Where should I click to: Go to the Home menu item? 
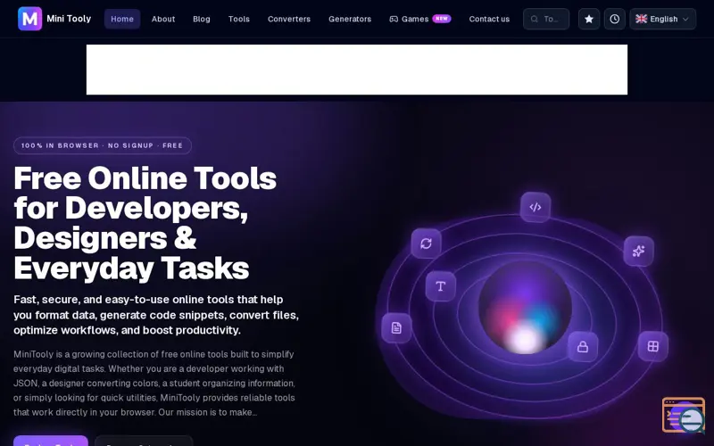click(122, 19)
